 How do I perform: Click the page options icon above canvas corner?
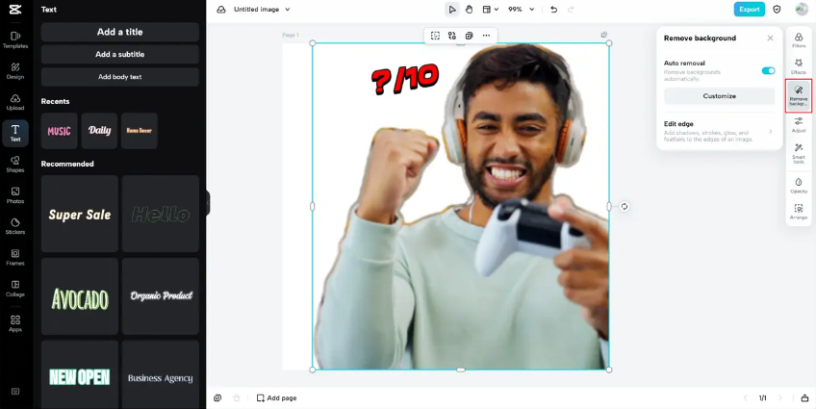pos(604,35)
